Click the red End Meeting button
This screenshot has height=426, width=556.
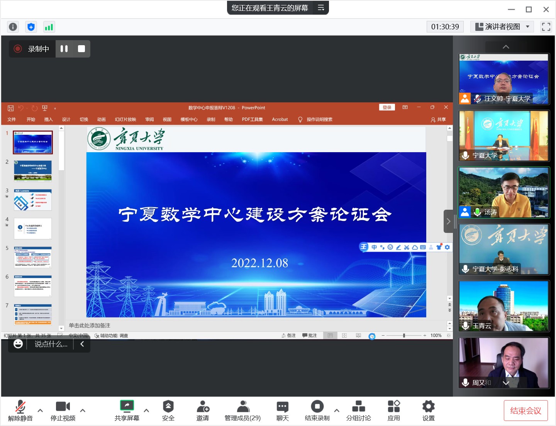[x=525, y=411]
